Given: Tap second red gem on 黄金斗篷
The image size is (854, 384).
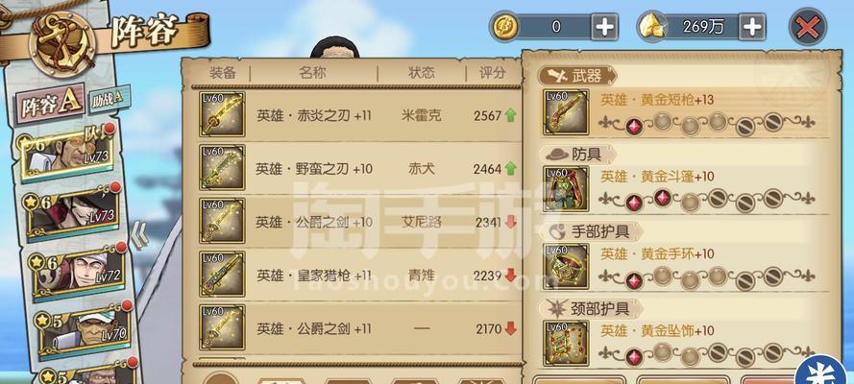Looking at the screenshot, I should [x=662, y=198].
